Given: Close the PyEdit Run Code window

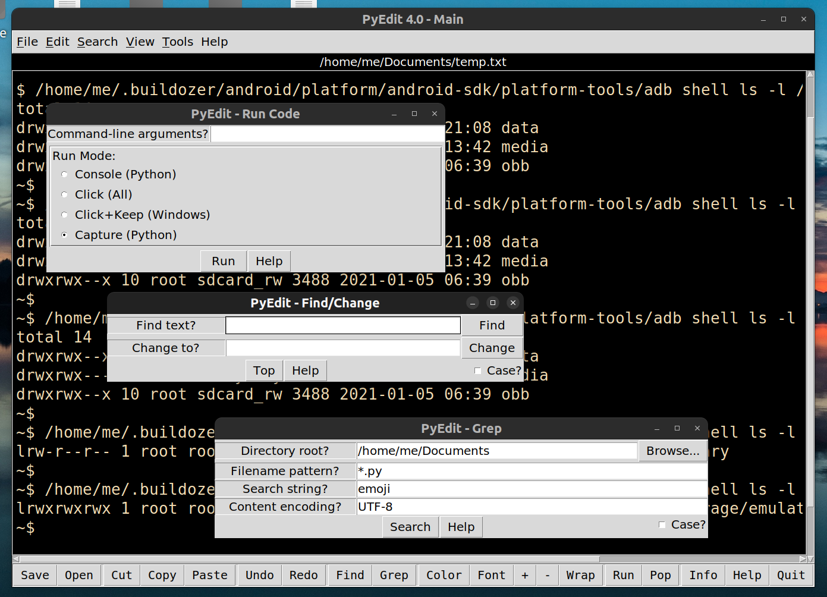Looking at the screenshot, I should point(435,114).
